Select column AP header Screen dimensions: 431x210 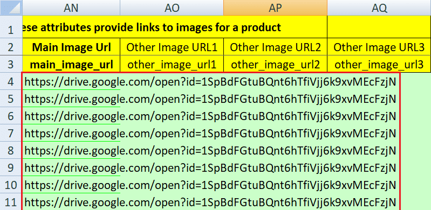pos(276,8)
